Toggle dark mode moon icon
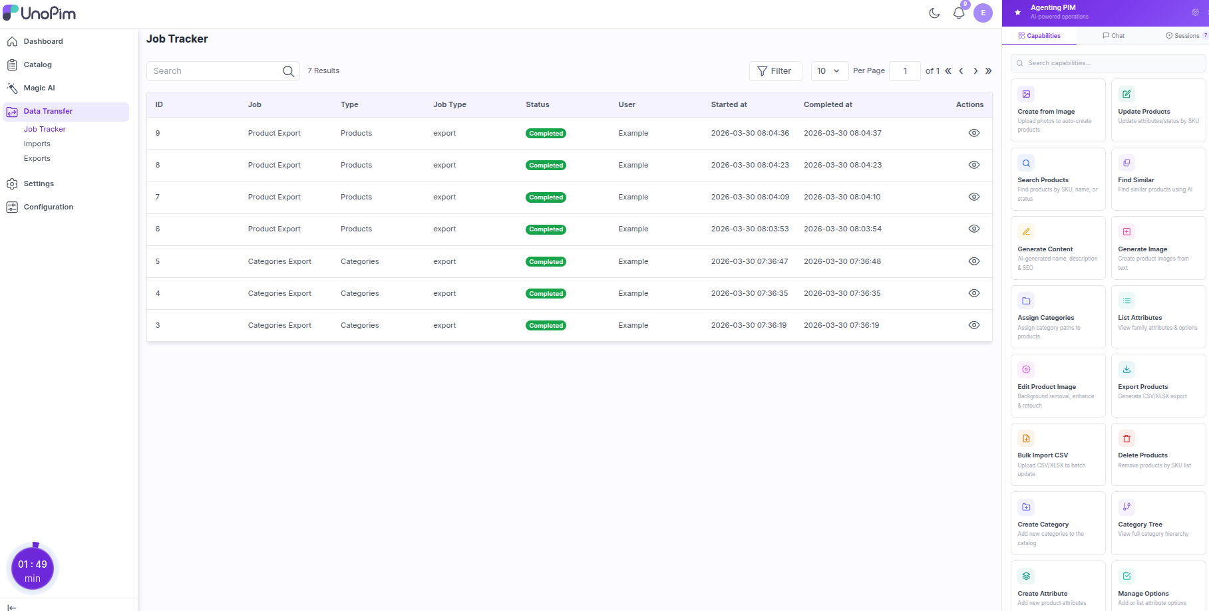 coord(934,13)
